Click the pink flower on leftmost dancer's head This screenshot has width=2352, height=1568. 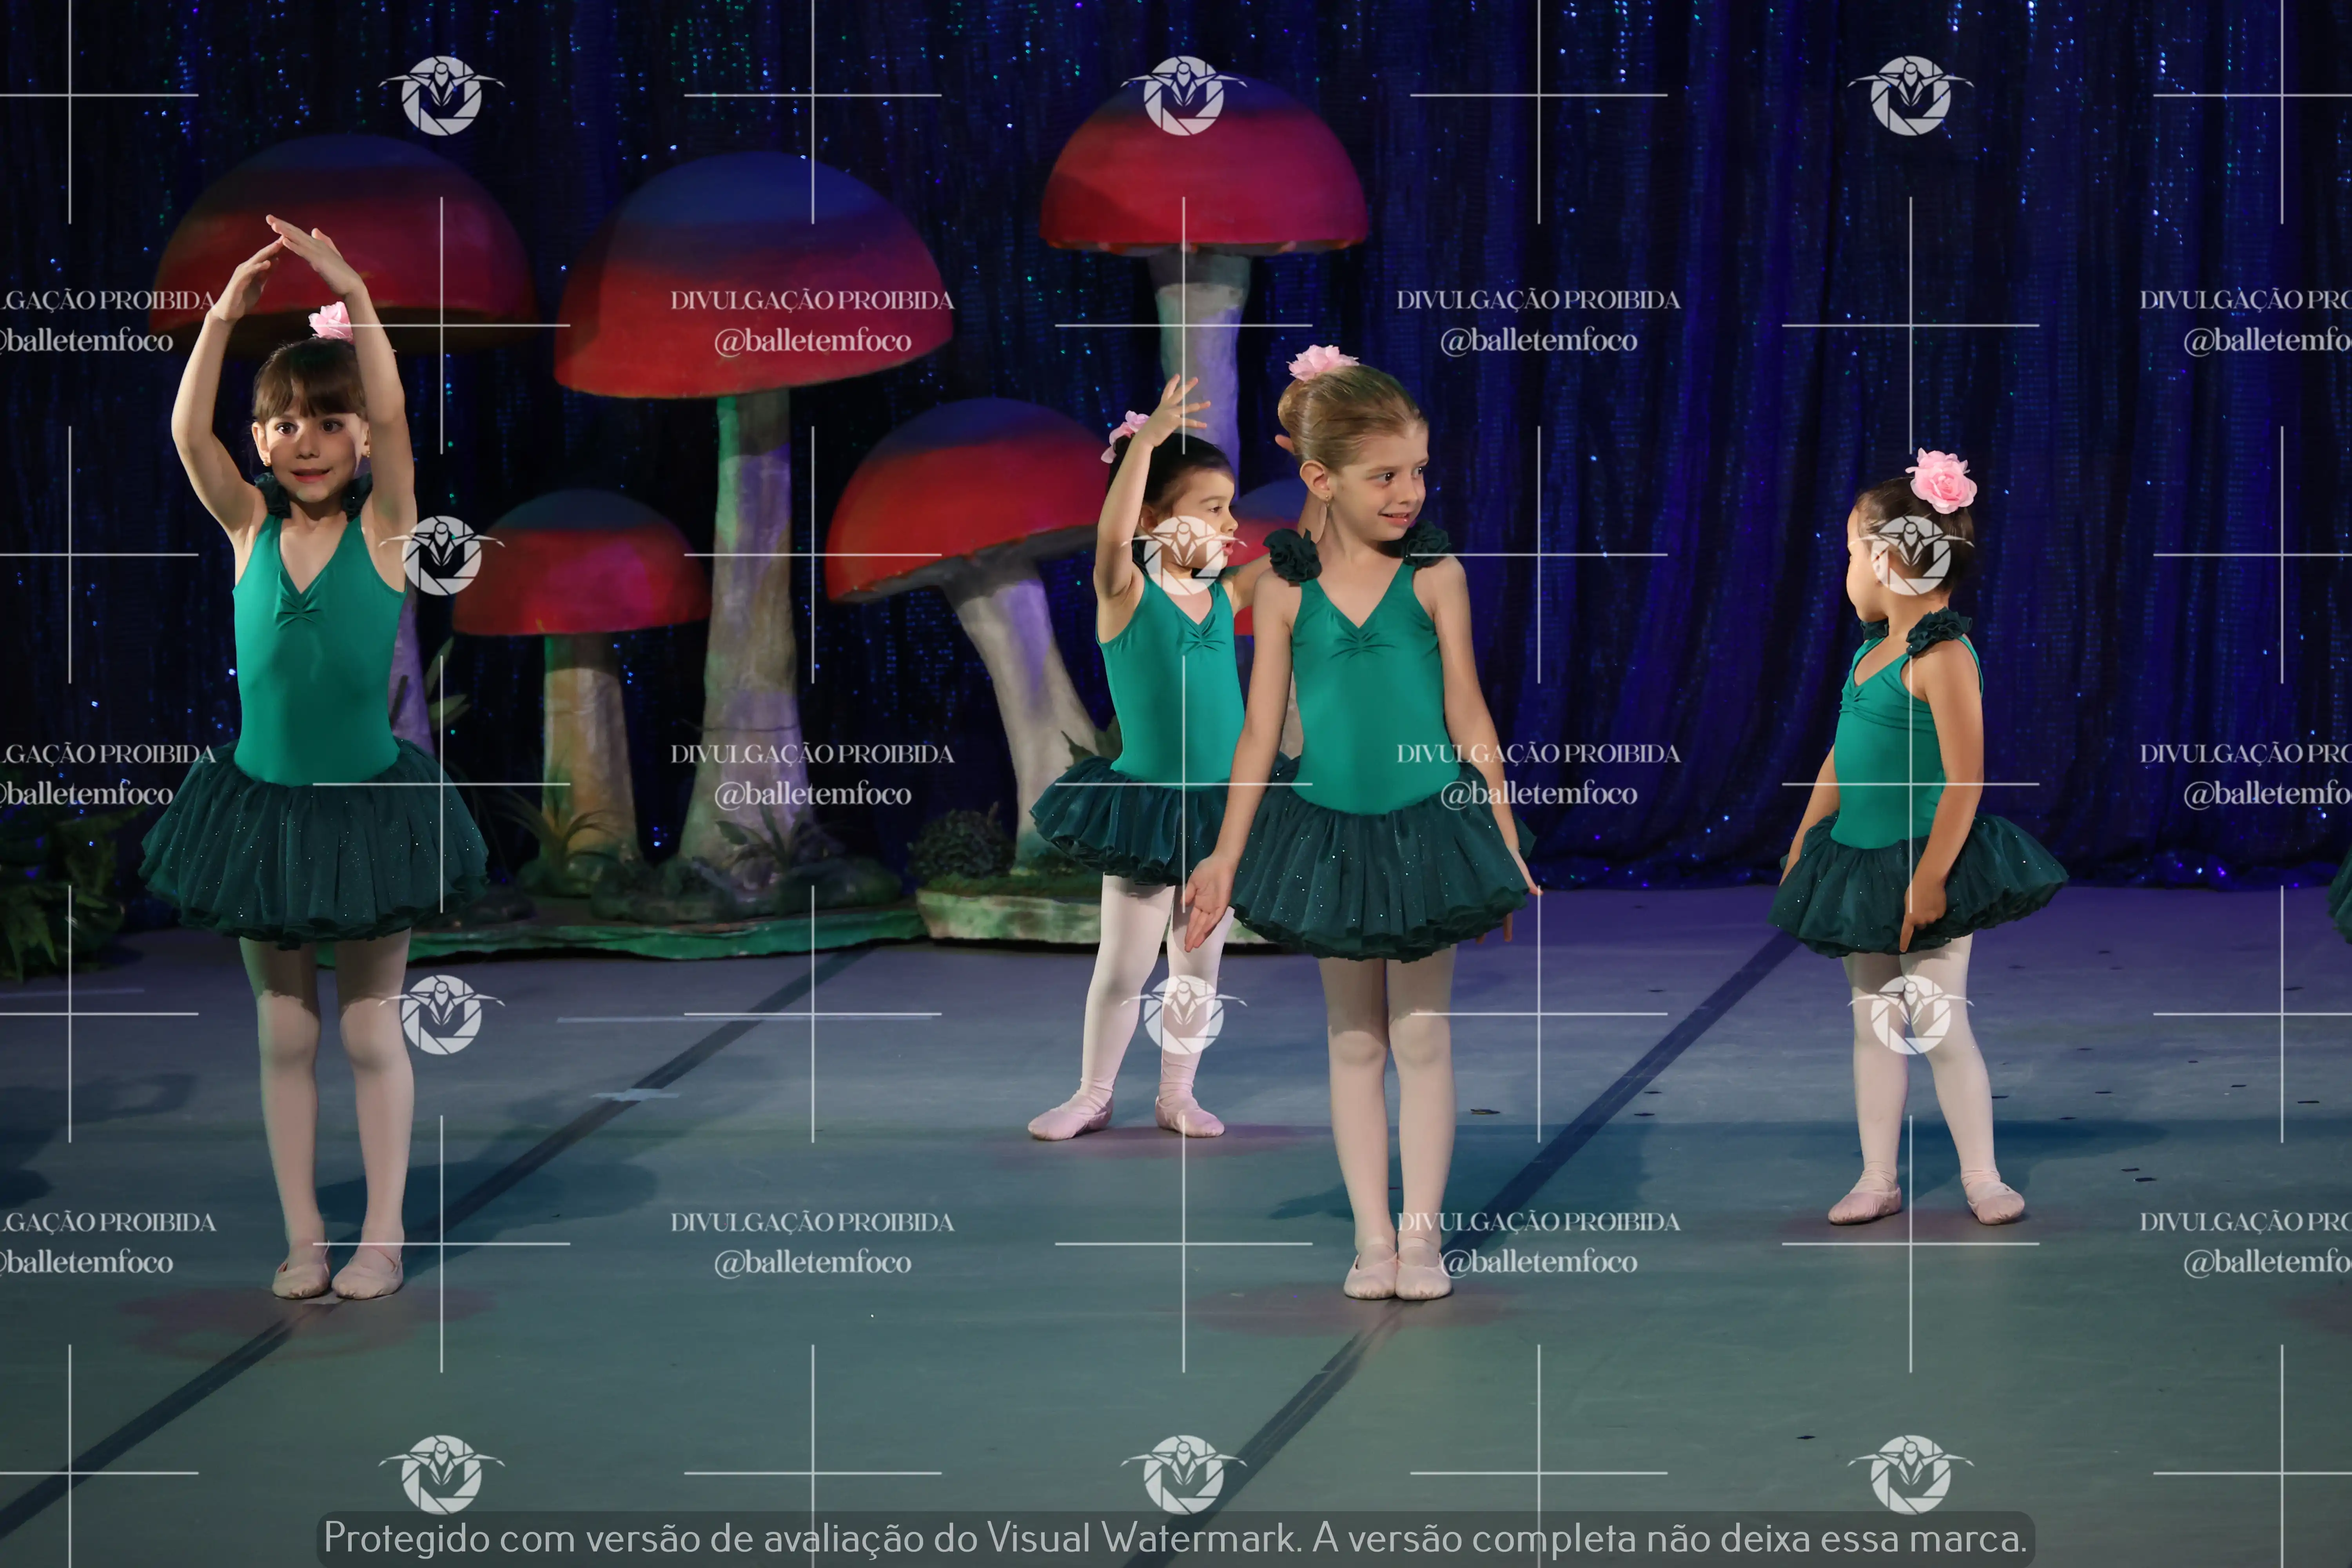coord(330,321)
